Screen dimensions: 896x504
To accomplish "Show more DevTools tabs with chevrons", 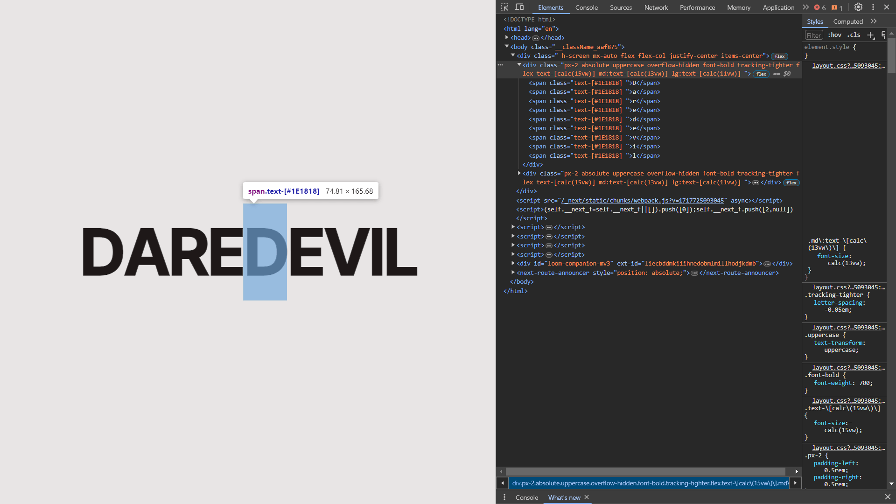I will (805, 7).
